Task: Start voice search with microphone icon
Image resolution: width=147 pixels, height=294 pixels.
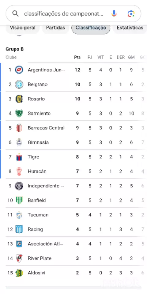Action: tap(114, 14)
